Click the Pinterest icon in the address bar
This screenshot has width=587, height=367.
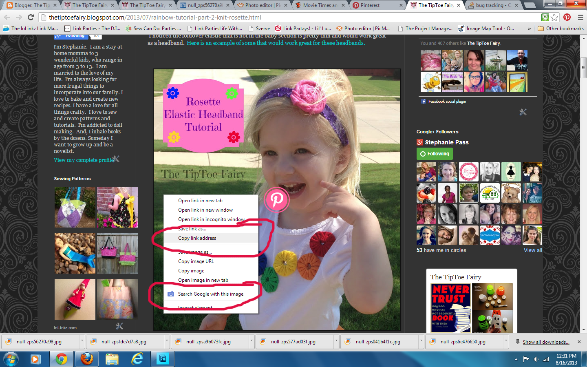click(567, 18)
